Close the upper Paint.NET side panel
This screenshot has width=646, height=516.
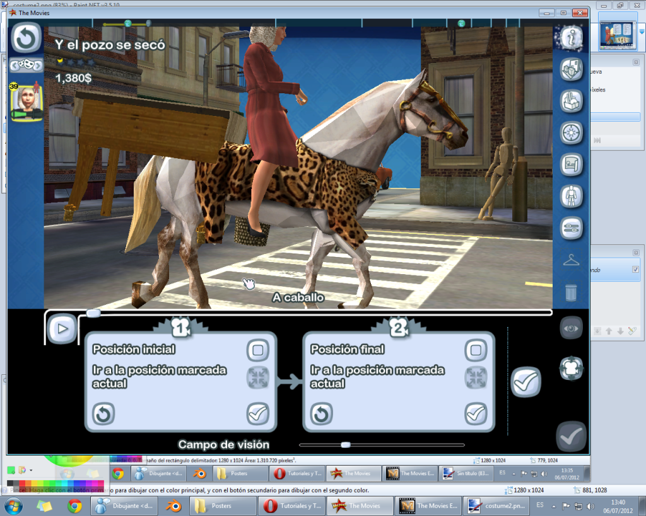636,62
